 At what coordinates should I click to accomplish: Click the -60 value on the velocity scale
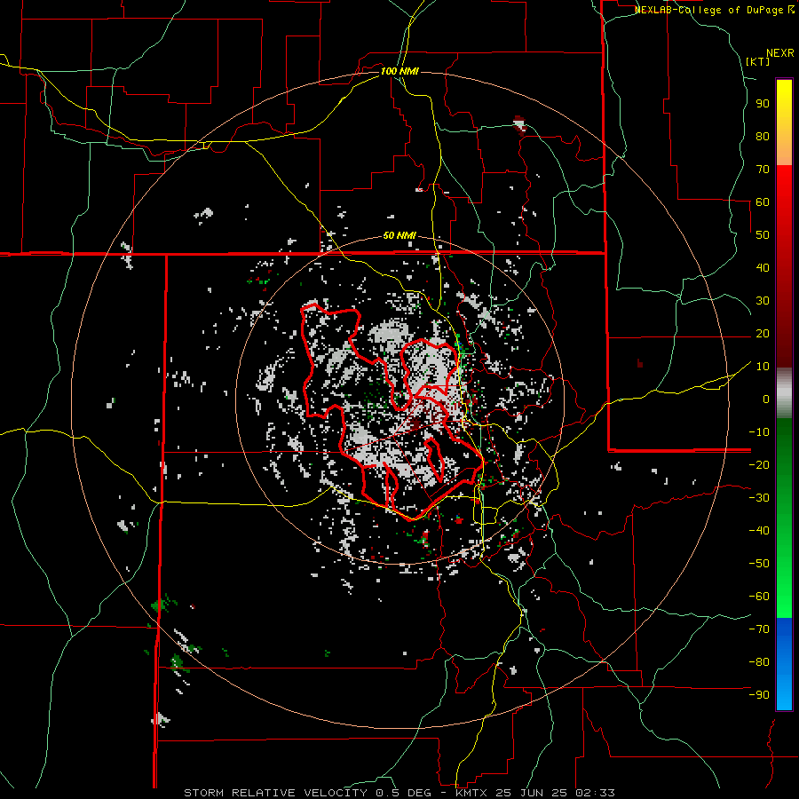759,597
